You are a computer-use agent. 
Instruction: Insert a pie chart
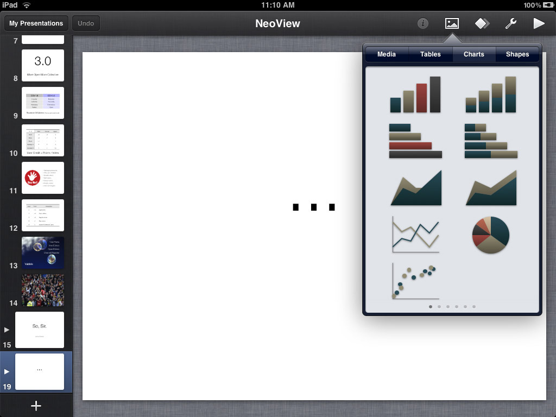pos(491,235)
